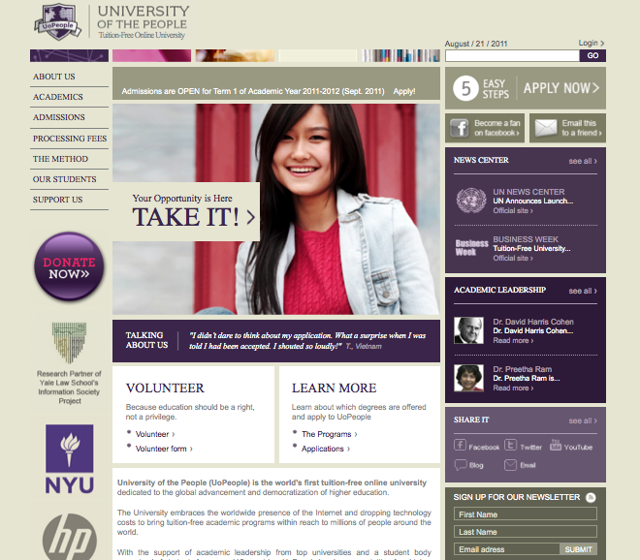Click the First Name input field

(525, 514)
